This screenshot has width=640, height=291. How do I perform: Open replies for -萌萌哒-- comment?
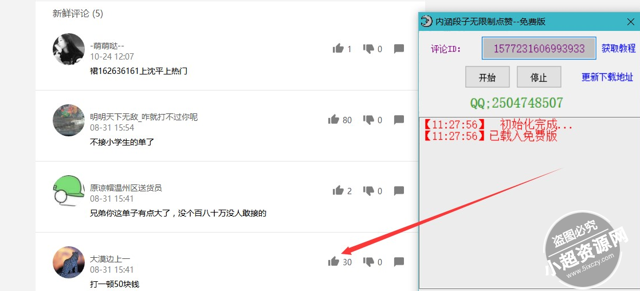(399, 49)
